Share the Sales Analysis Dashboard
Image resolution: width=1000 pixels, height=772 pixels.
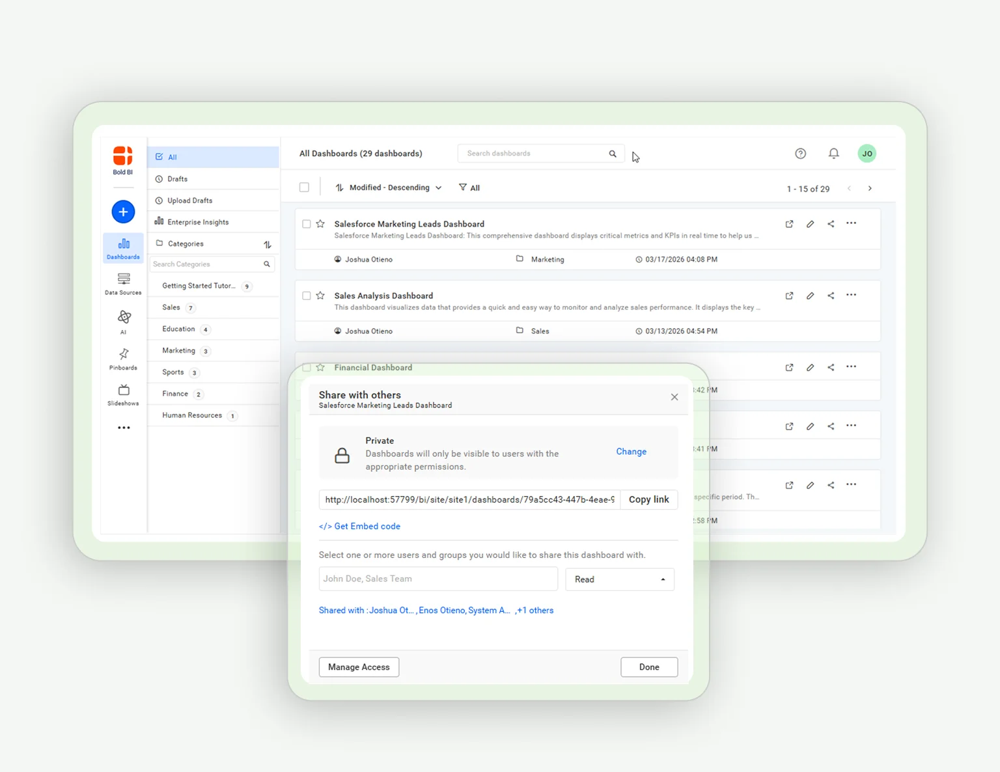(831, 296)
